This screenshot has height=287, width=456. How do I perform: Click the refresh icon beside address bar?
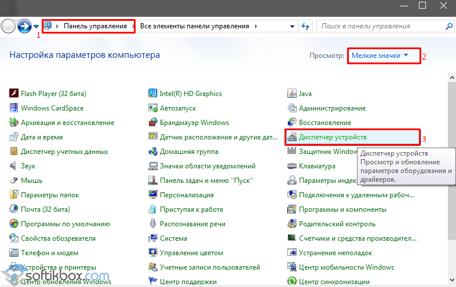(305, 26)
